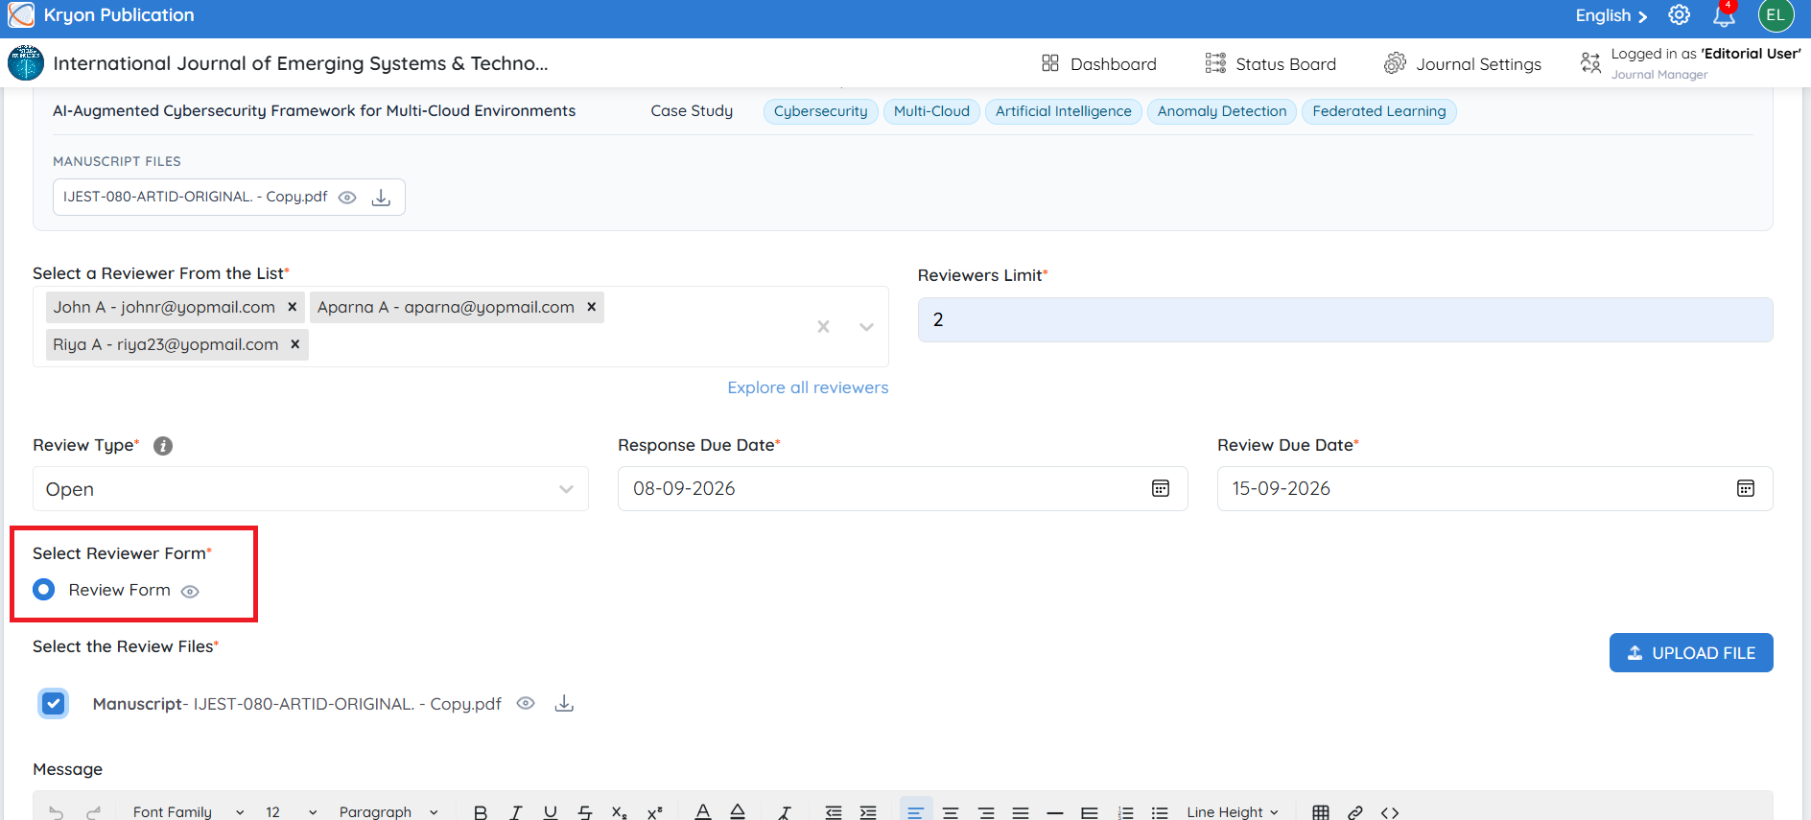
Task: Toggle underline in message editor
Action: [551, 811]
